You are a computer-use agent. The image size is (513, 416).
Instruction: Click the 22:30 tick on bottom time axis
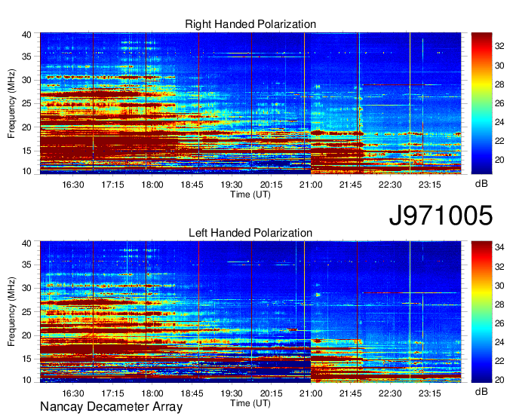390,393
